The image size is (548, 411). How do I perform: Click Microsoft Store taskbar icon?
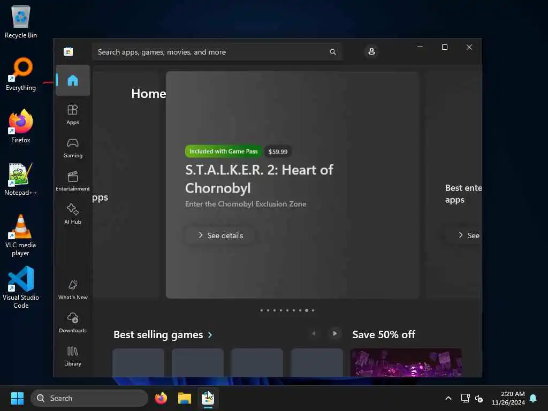click(208, 398)
